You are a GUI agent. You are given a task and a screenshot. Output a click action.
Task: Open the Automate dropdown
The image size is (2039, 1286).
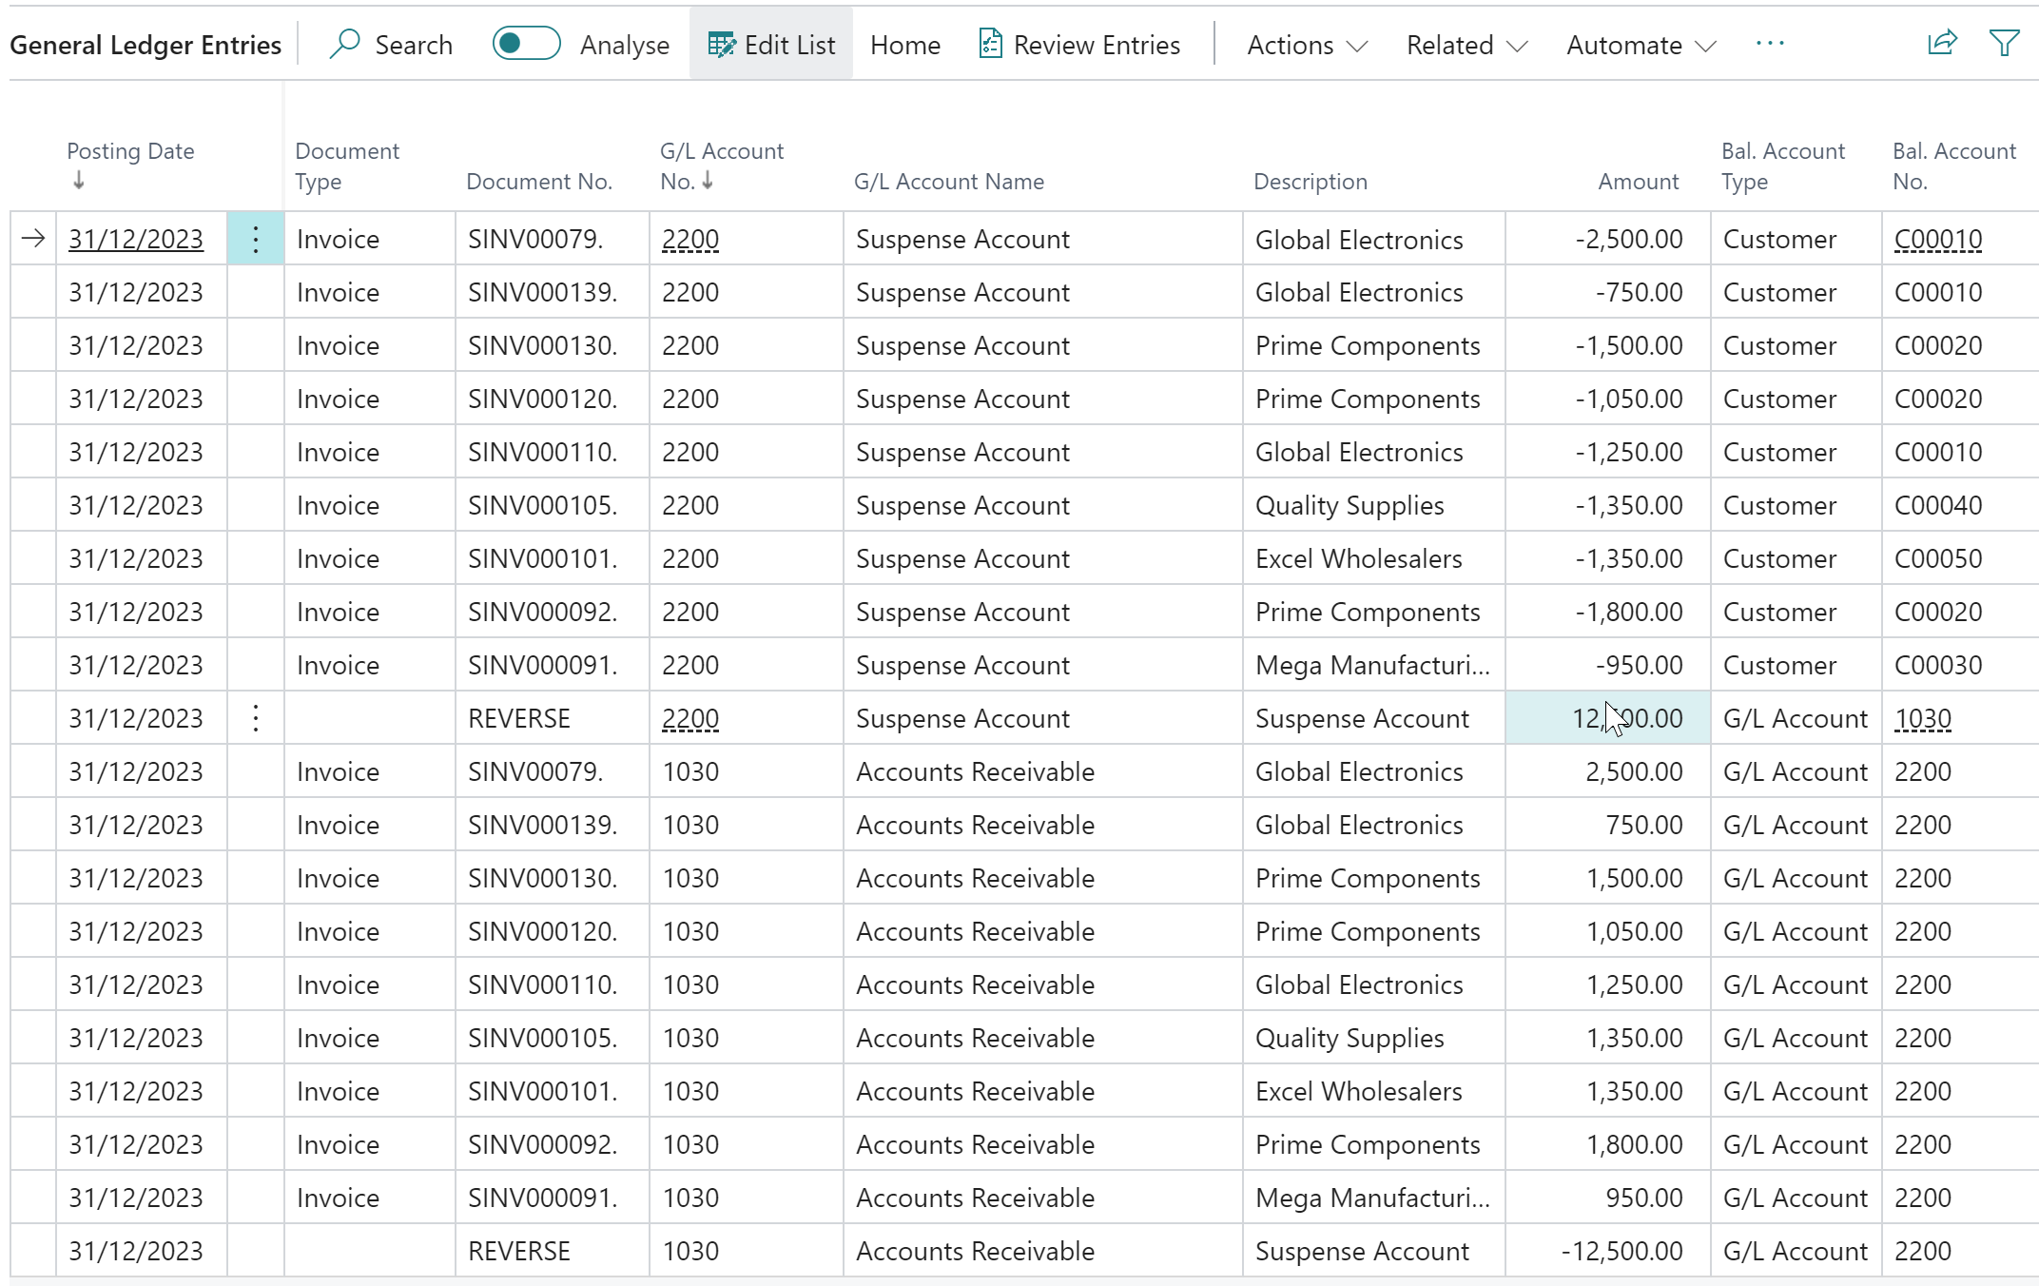click(1638, 44)
